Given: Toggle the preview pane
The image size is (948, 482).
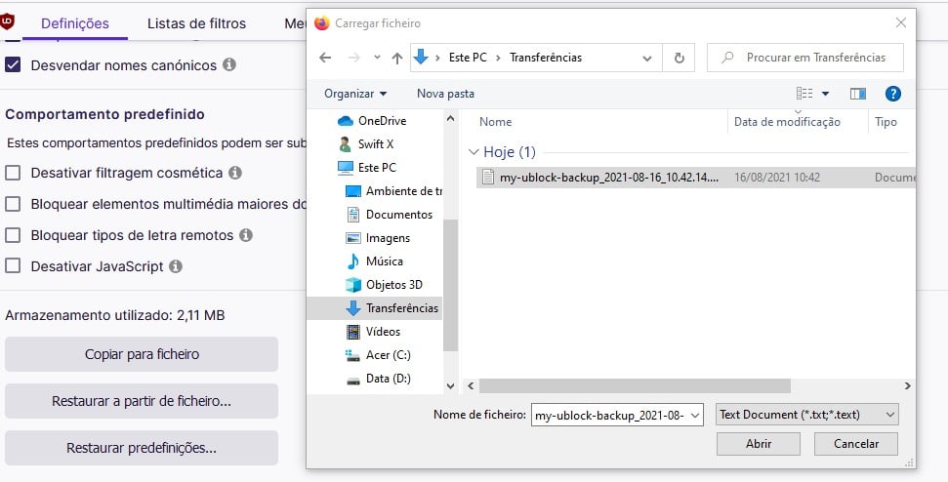Looking at the screenshot, I should (858, 94).
